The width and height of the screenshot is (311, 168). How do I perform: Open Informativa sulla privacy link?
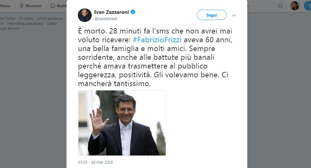pyautogui.click(x=25, y=23)
